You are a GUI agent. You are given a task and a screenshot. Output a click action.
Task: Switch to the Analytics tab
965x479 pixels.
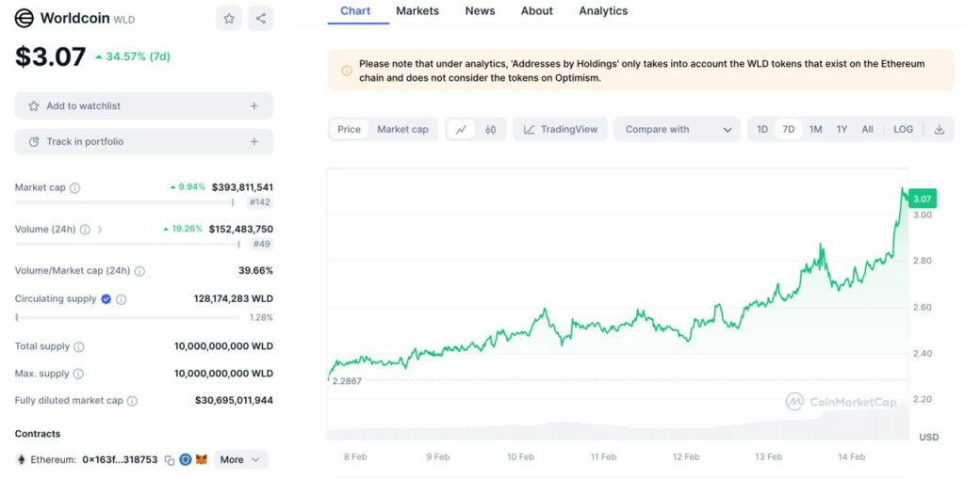[603, 11]
